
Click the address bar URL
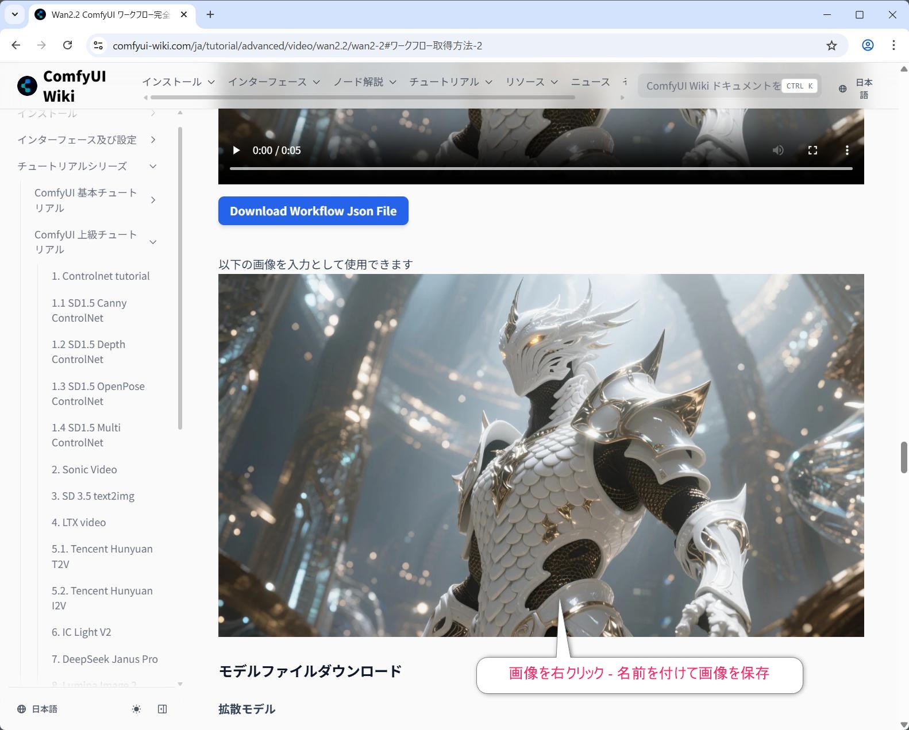(x=297, y=45)
